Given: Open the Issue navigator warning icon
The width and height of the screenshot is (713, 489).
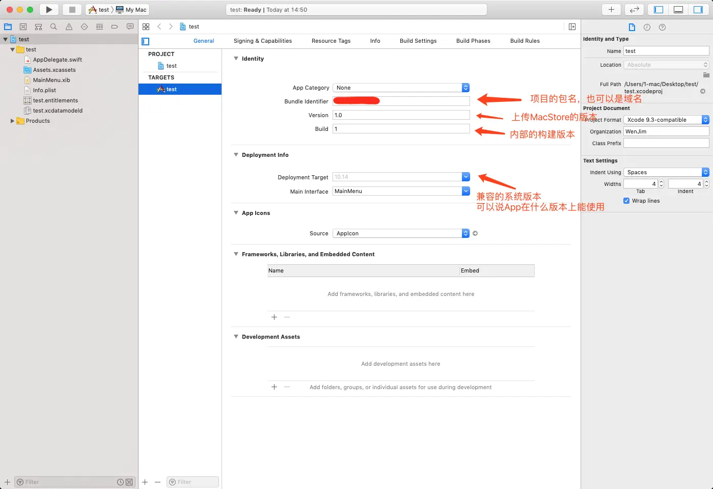Looking at the screenshot, I should [69, 27].
